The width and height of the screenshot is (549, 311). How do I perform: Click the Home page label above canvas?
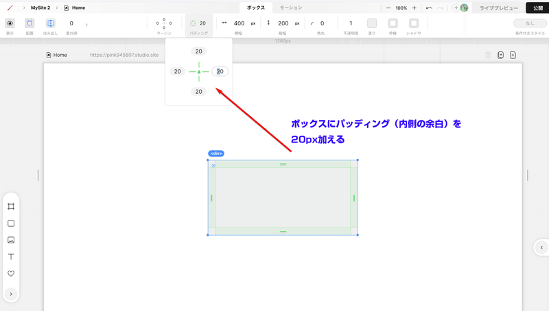(x=57, y=55)
